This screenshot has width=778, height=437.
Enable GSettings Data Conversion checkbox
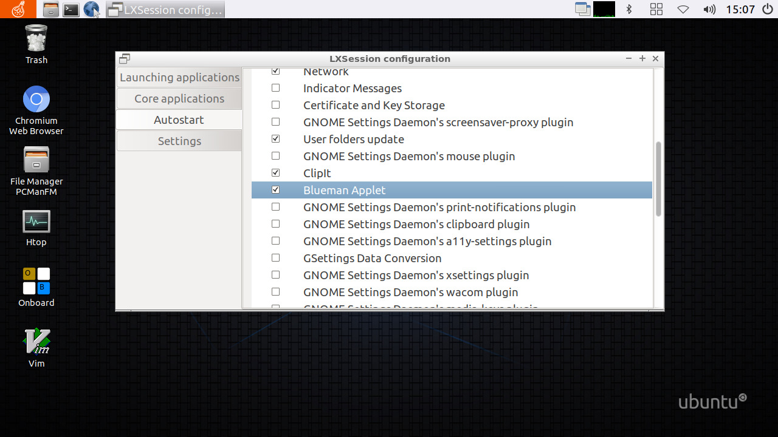click(x=275, y=258)
